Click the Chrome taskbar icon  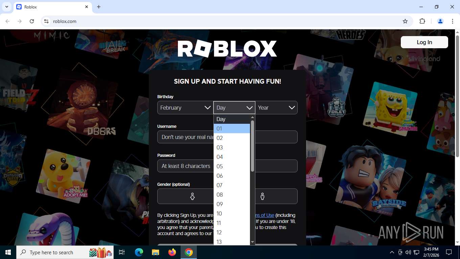[x=189, y=252]
